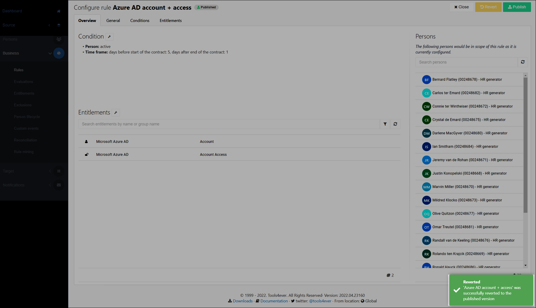Click the Notifications envelope icon
Screen dimensions: 536x308
[59, 185]
